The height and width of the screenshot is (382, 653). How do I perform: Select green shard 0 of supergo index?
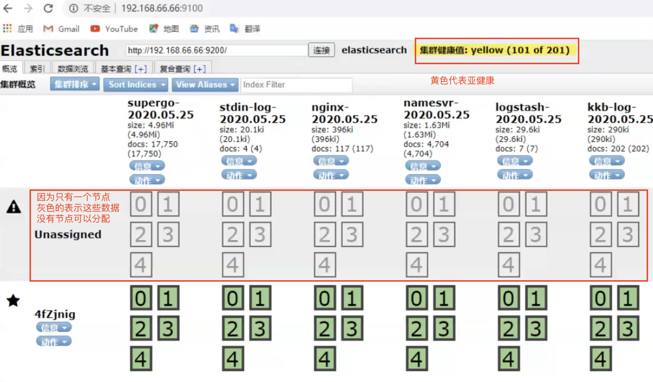[x=141, y=298]
